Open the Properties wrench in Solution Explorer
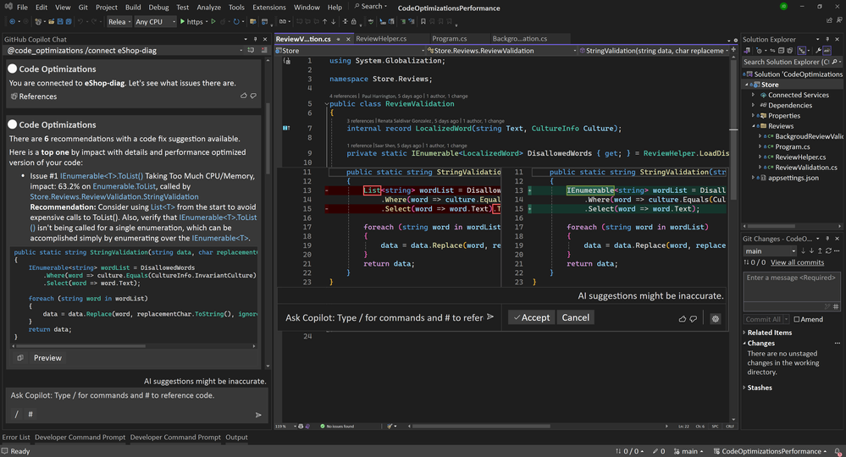 pyautogui.click(x=819, y=50)
